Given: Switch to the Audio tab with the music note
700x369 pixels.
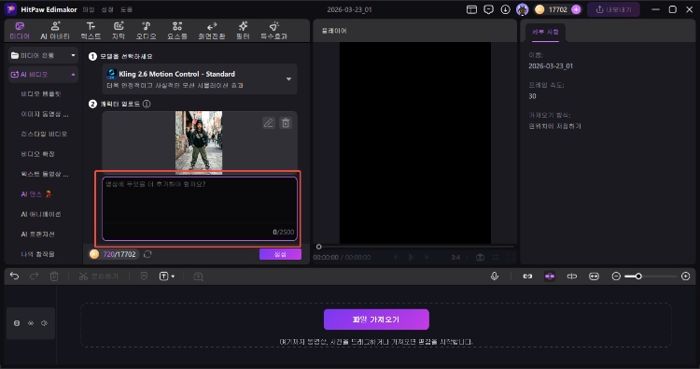Looking at the screenshot, I should click(146, 31).
